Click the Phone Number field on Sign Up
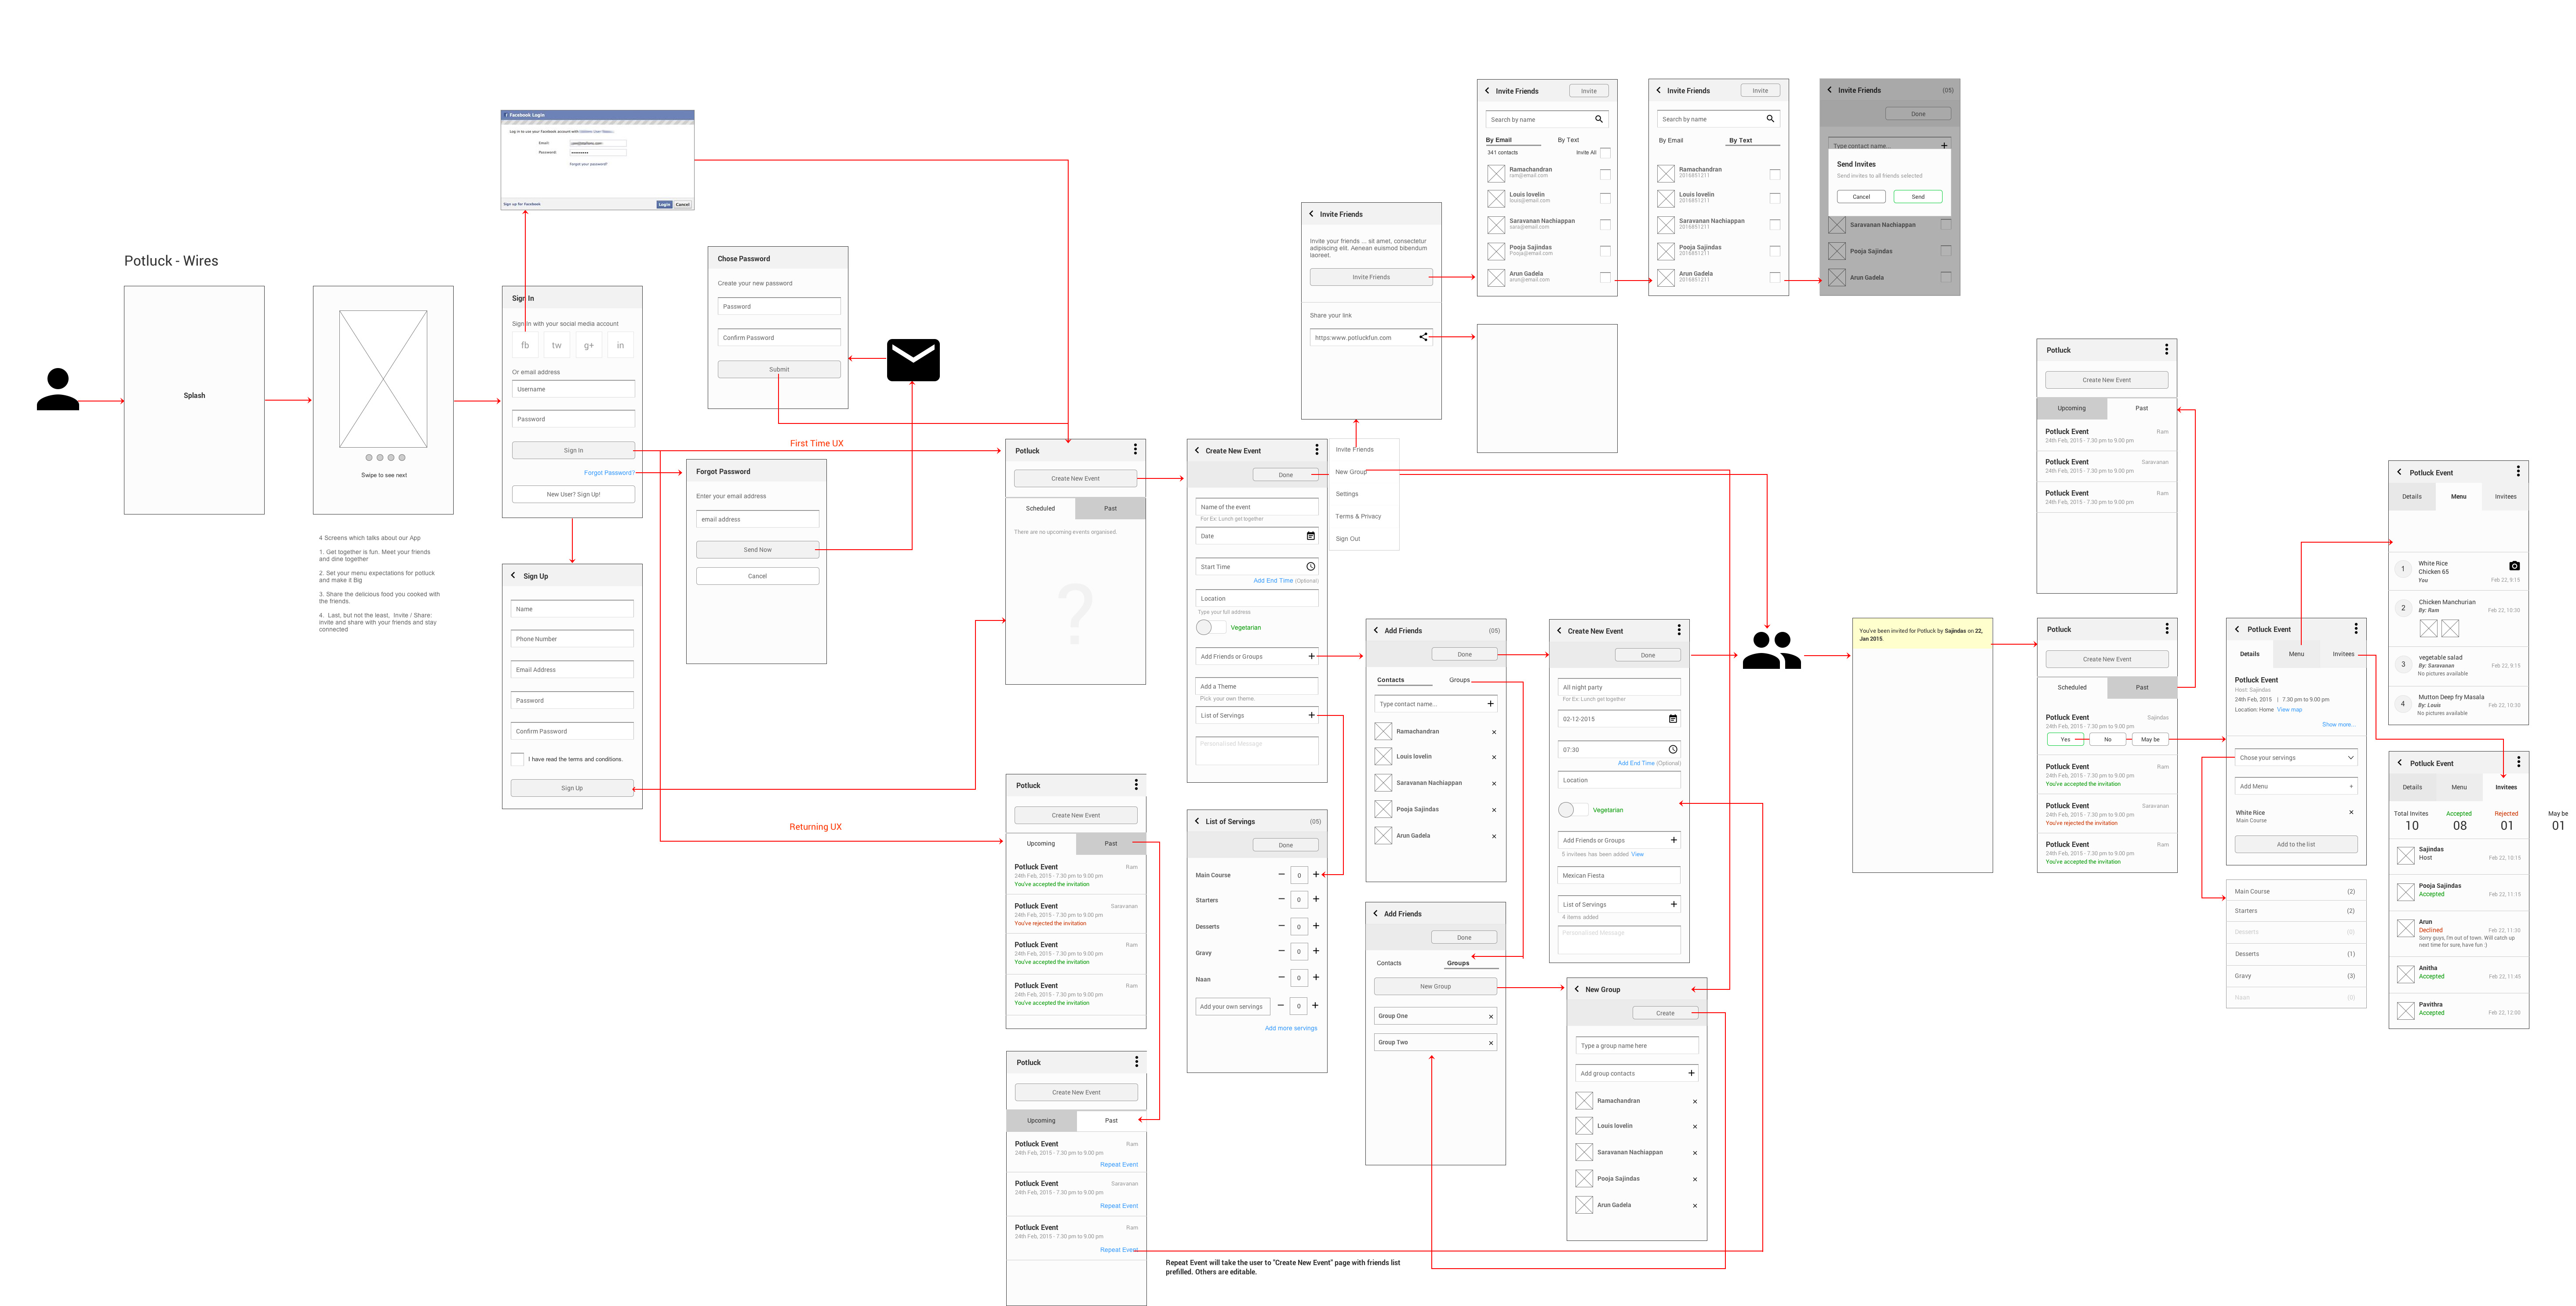The width and height of the screenshot is (2576, 1306). point(572,639)
